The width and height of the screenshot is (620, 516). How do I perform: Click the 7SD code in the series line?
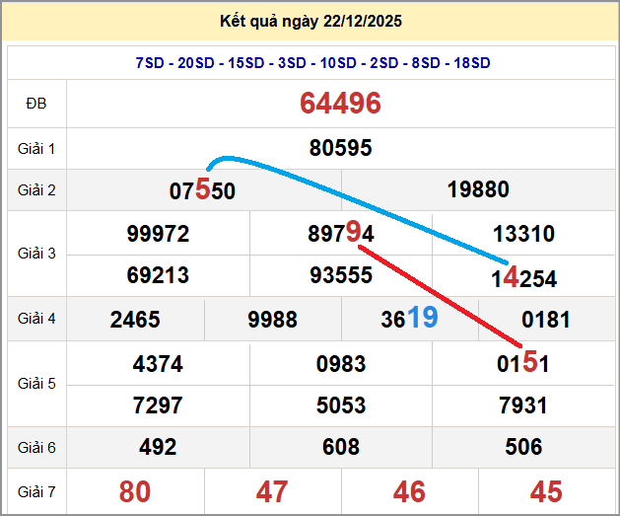(x=150, y=63)
